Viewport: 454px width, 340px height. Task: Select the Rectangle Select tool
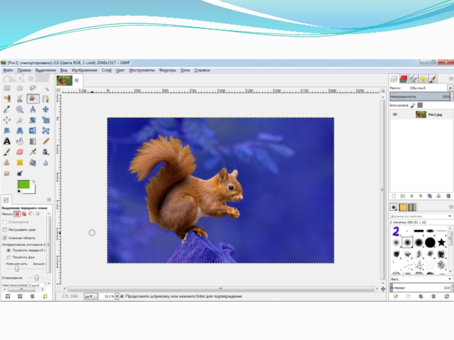tap(7, 88)
